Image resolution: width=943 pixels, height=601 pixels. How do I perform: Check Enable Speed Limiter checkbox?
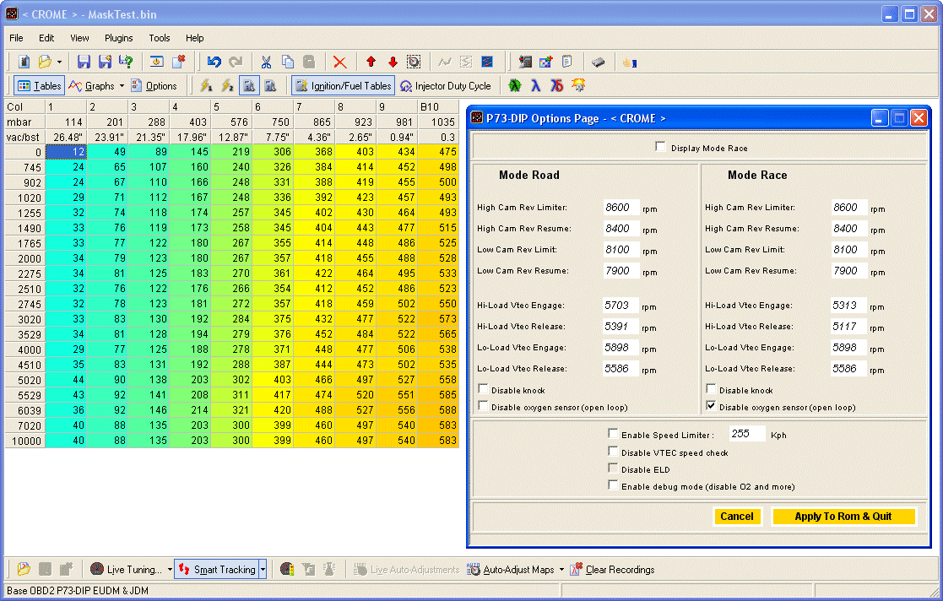[613, 433]
